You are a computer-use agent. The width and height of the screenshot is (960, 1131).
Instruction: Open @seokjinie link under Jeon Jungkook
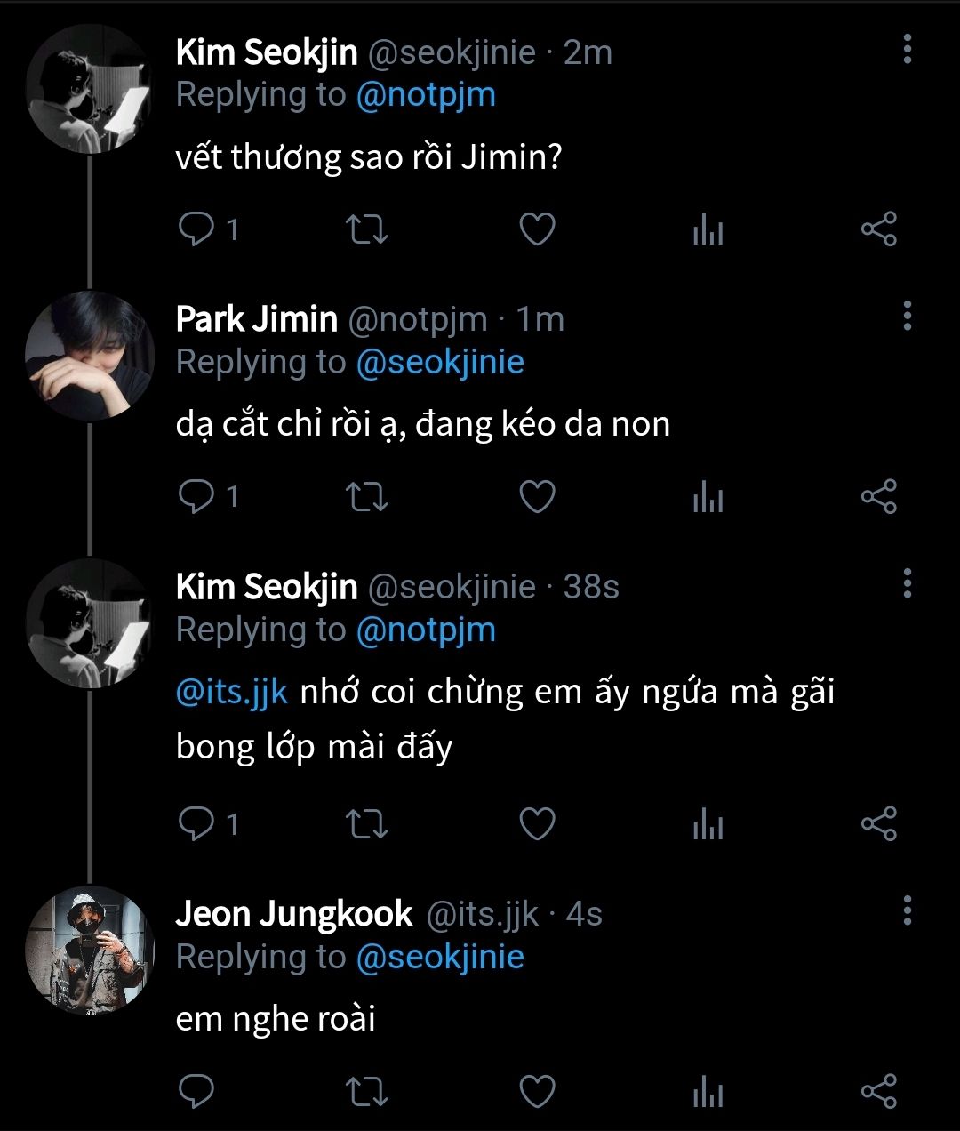coord(440,957)
